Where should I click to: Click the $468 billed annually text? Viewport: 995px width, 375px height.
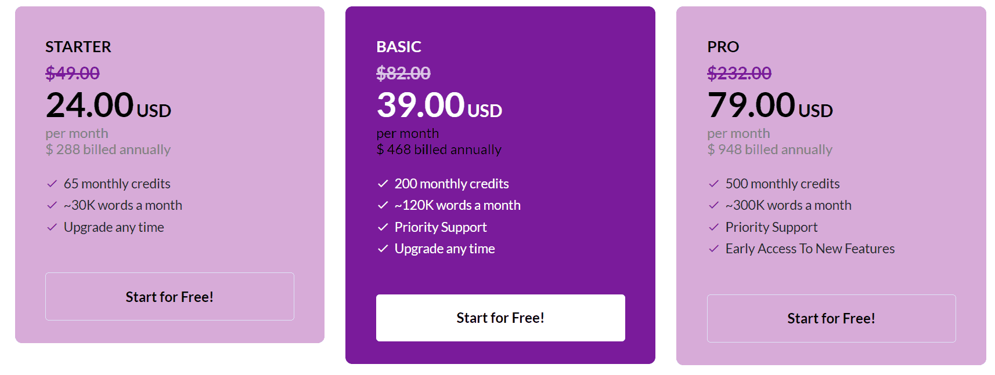click(x=438, y=149)
